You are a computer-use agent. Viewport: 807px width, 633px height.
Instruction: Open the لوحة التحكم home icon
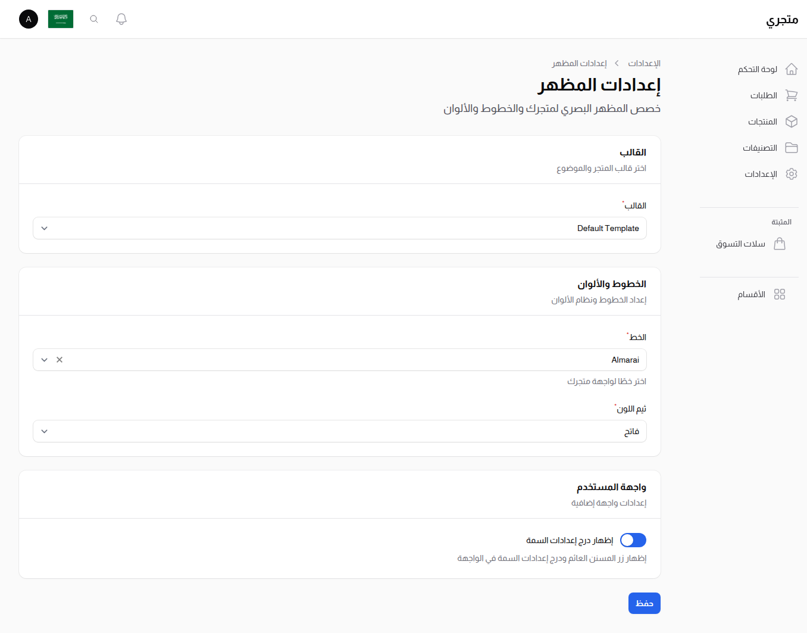pos(792,68)
